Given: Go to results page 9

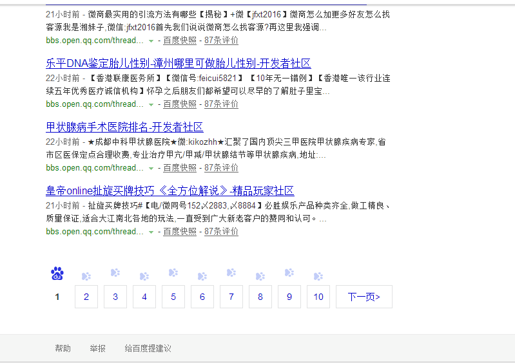Looking at the screenshot, I should [289, 297].
